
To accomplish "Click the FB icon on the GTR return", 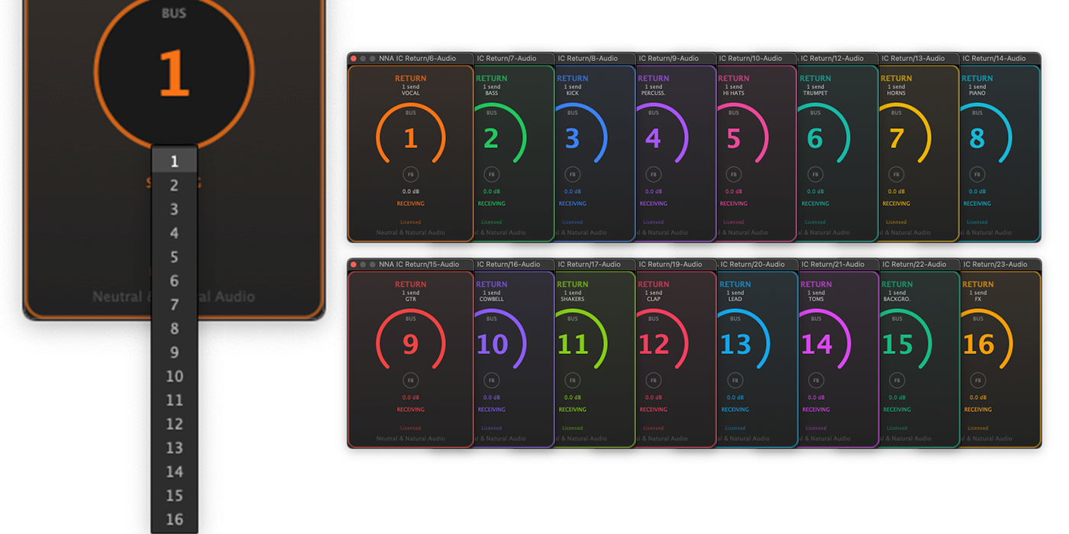I will [410, 379].
